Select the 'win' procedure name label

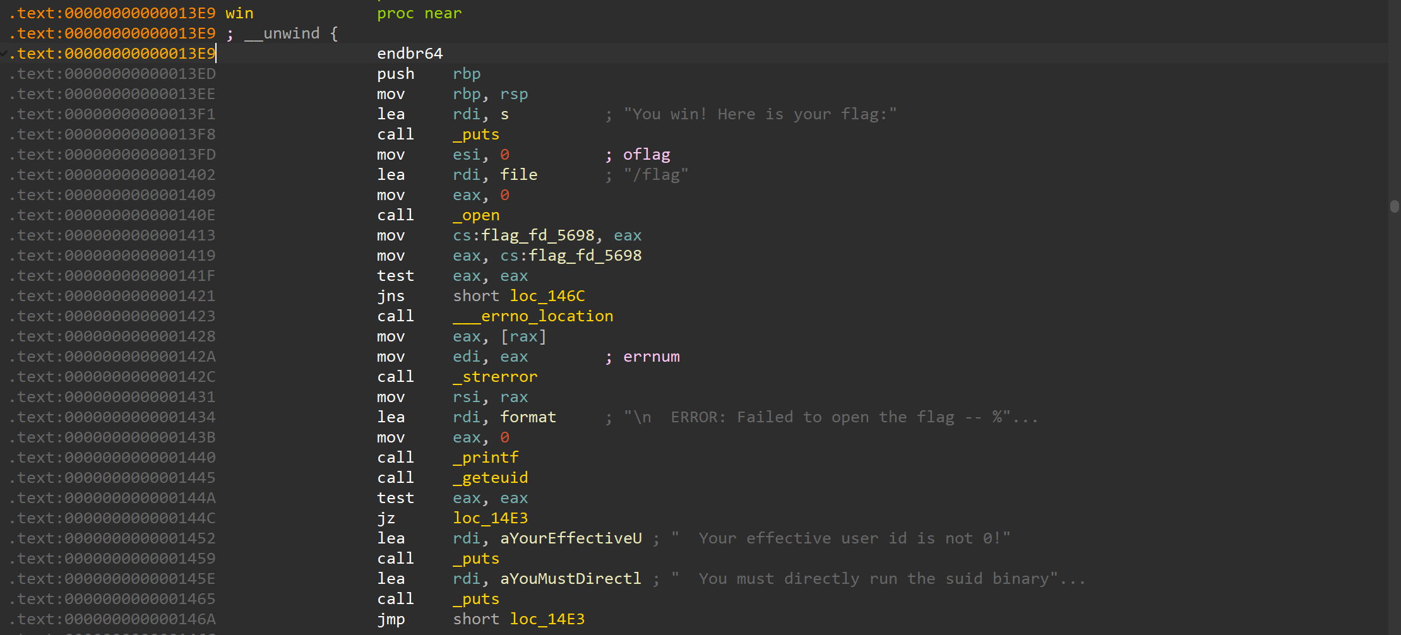coord(239,13)
